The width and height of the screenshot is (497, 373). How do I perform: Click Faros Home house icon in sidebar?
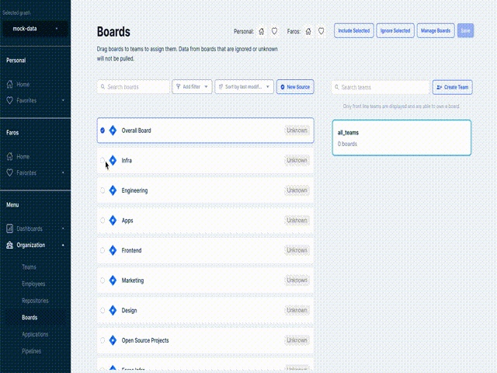pyautogui.click(x=10, y=156)
